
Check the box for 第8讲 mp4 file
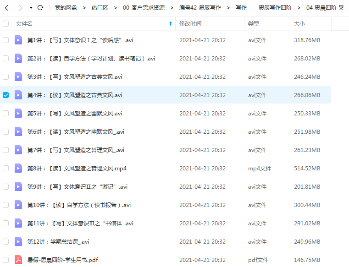point(6,168)
